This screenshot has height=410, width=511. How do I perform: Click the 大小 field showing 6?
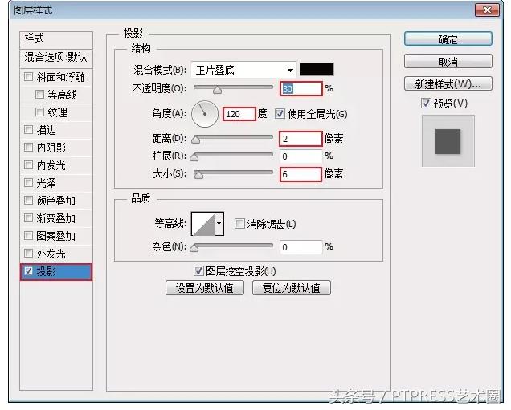tap(300, 174)
